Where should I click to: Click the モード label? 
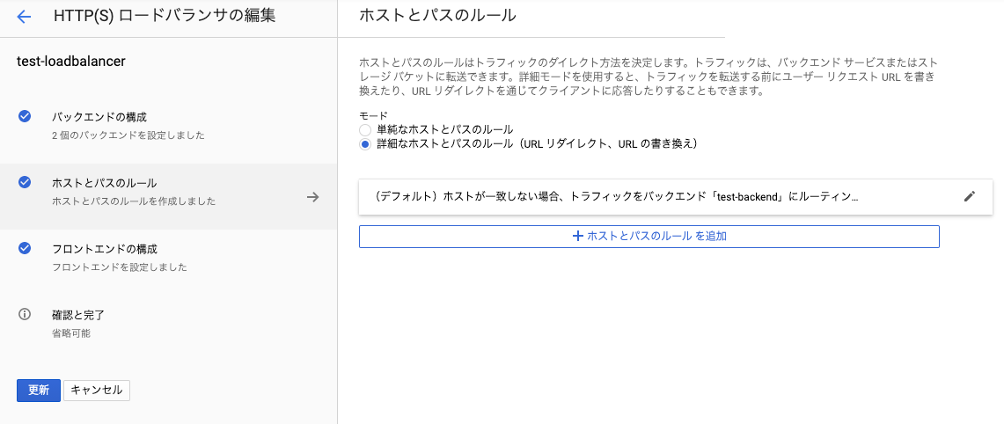pos(373,116)
